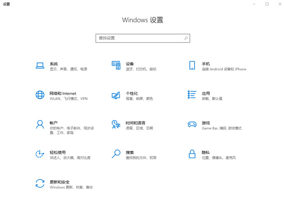Click description 位置、摄像头、麦克风

(x=219, y=158)
